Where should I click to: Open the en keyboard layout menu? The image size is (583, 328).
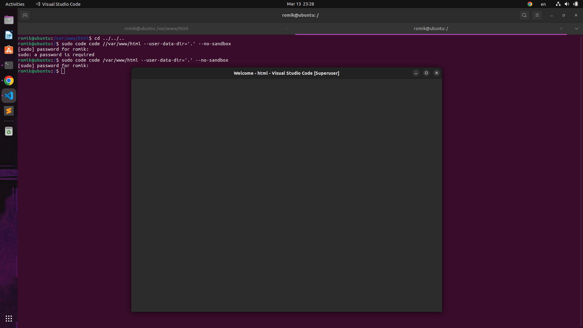pos(543,4)
